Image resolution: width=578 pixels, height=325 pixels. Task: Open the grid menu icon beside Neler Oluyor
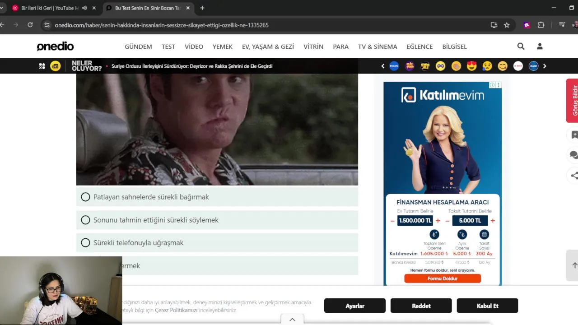pyautogui.click(x=42, y=66)
